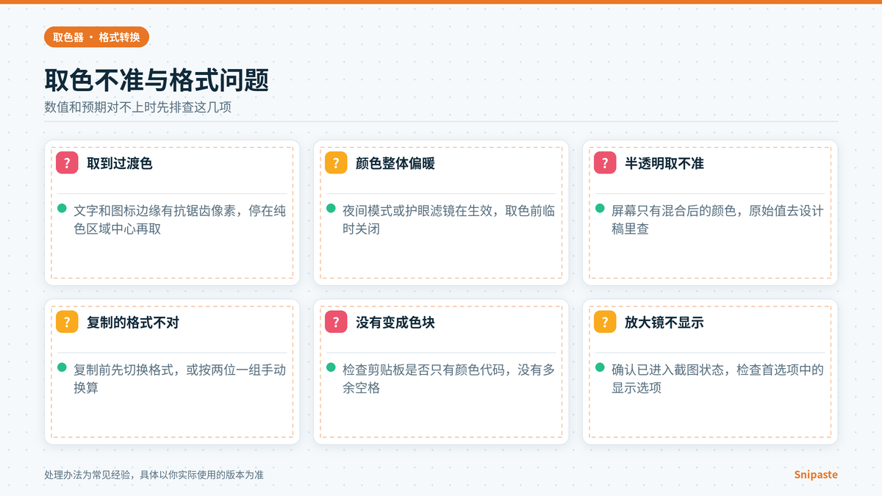Select the 颜色整体偏暖 card title
The width and height of the screenshot is (882, 496).
395,163
